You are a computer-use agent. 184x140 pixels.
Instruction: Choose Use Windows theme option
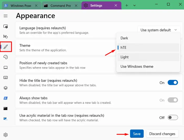pyautogui.click(x=148, y=67)
